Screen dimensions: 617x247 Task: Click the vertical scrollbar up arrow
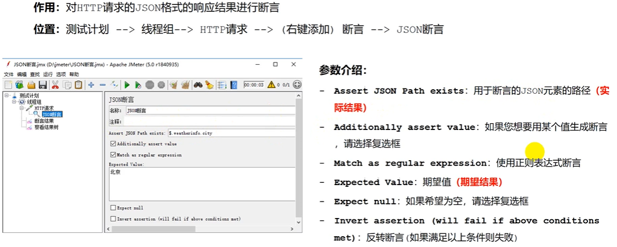[299, 96]
